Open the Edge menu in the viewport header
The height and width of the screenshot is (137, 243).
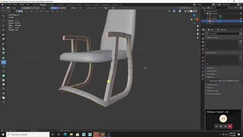(52, 11)
